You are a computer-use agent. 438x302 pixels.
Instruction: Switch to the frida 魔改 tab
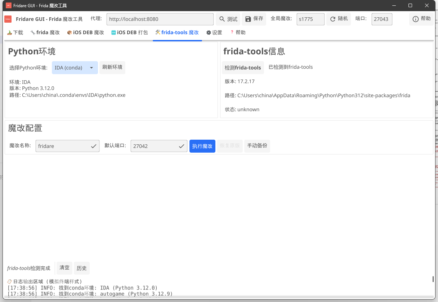coord(45,32)
